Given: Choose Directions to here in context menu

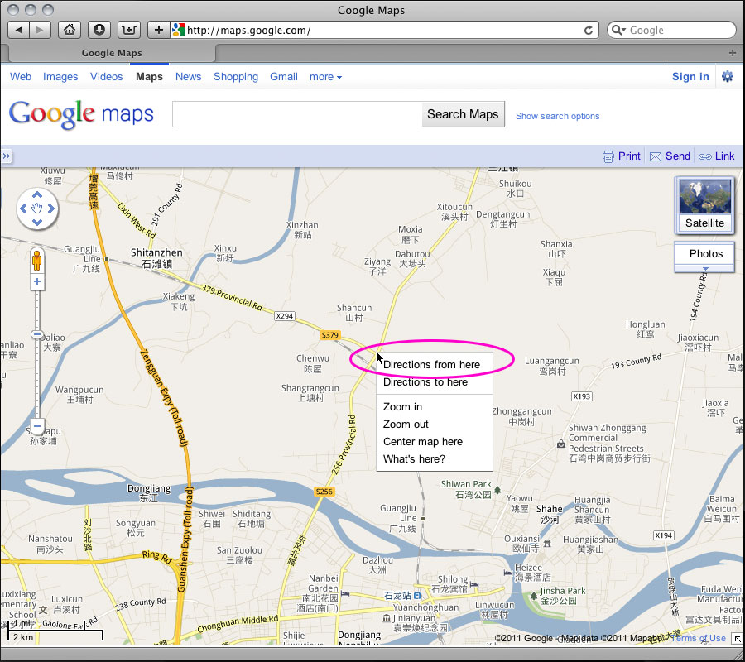Looking at the screenshot, I should coord(425,382).
